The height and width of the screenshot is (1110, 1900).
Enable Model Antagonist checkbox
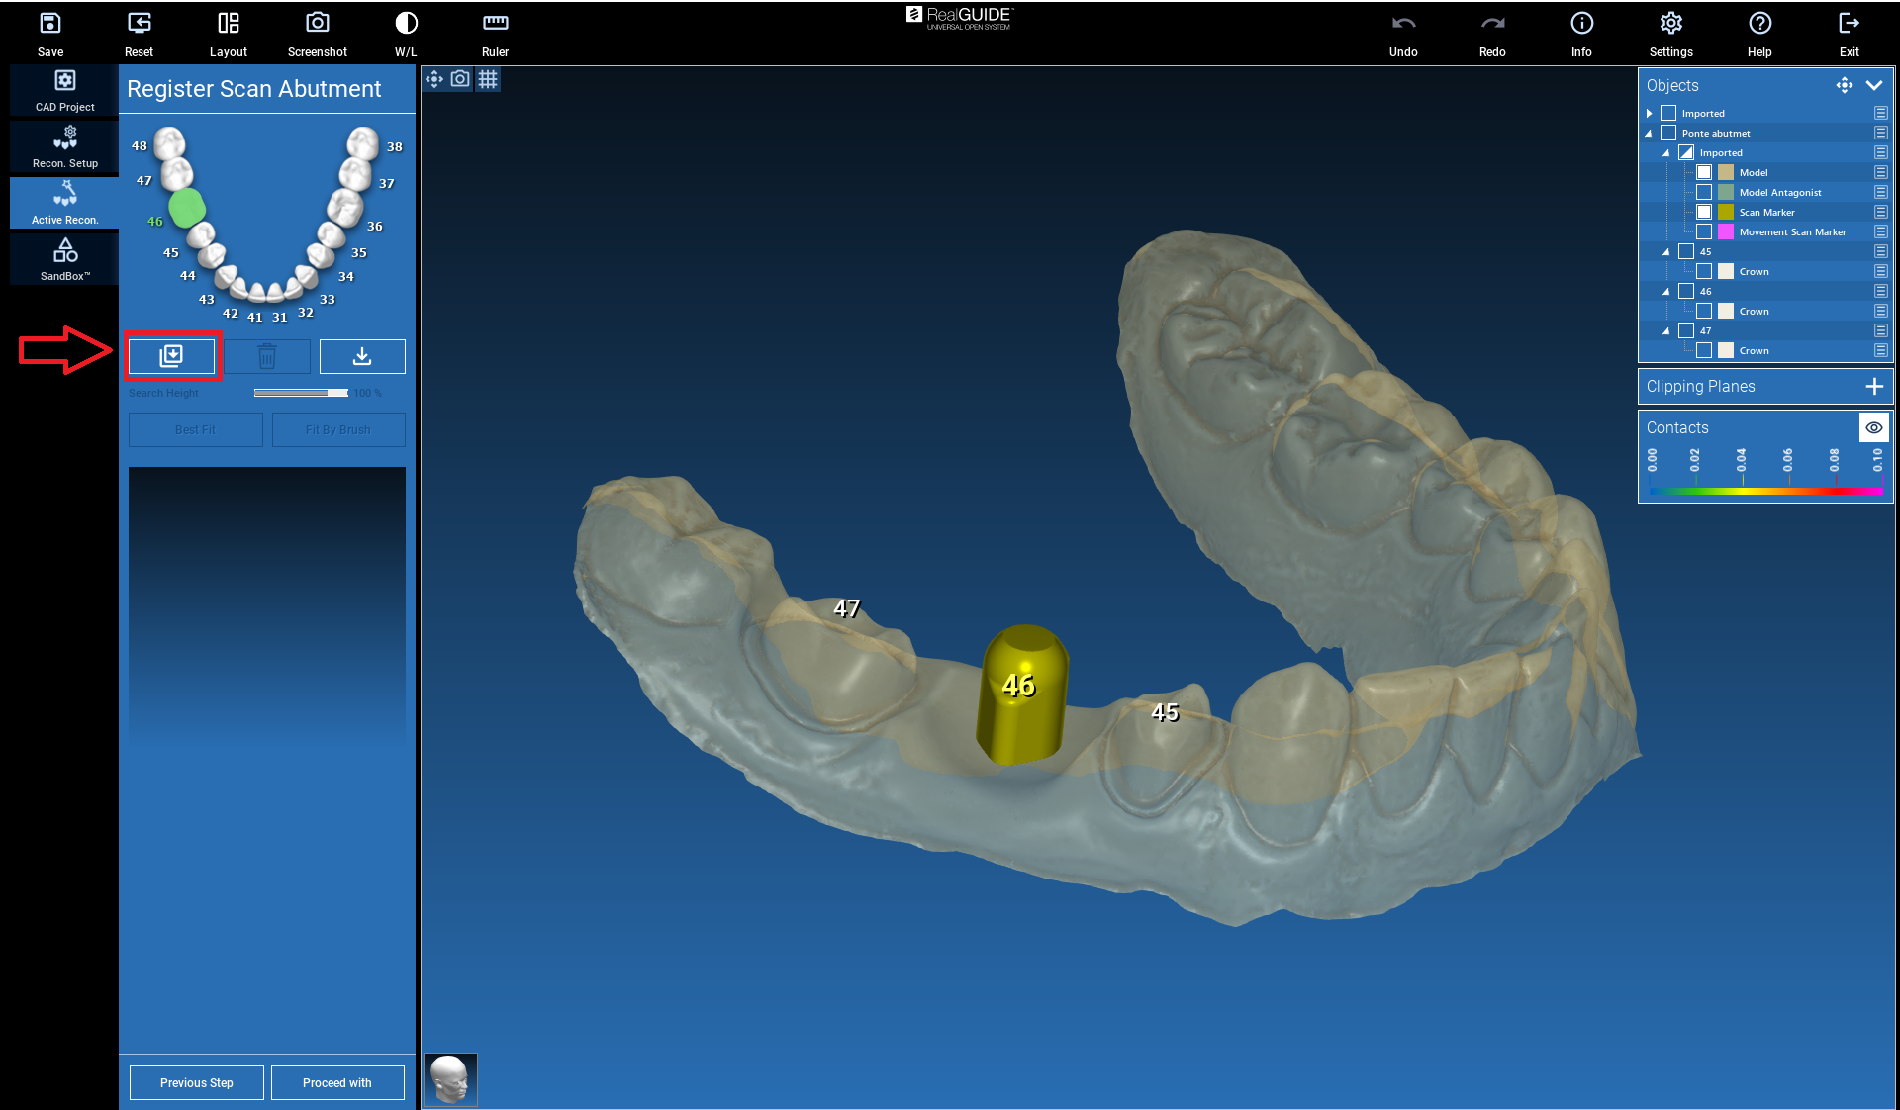click(x=1704, y=192)
